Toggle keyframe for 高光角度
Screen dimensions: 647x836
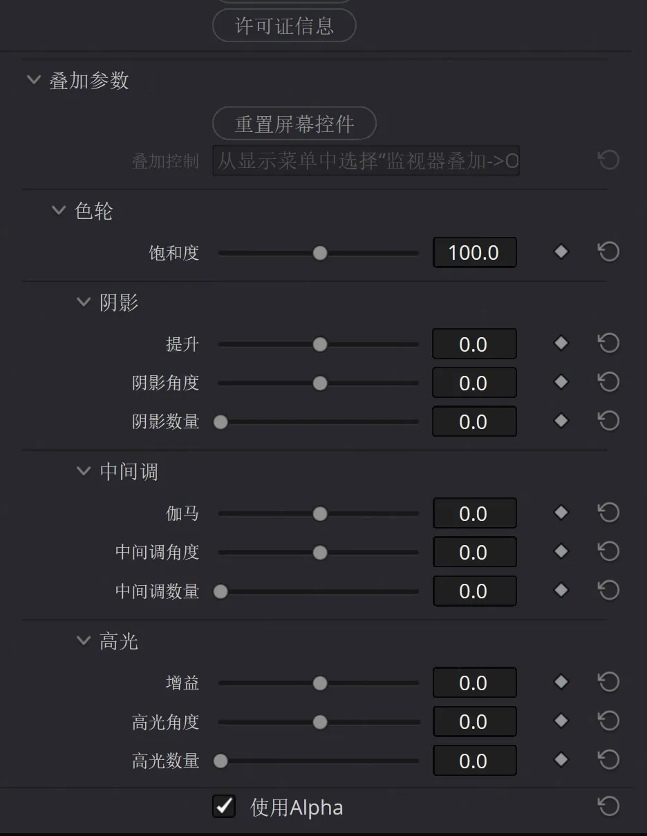(561, 721)
